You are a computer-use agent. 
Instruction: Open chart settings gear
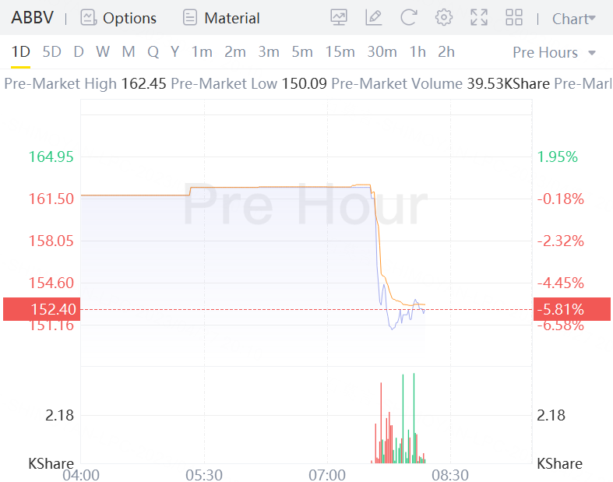pyautogui.click(x=444, y=17)
